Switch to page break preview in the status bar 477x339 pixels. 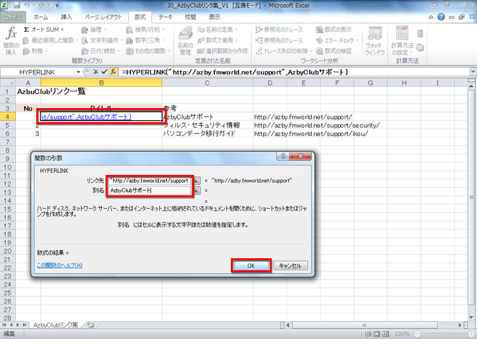pyautogui.click(x=386, y=334)
